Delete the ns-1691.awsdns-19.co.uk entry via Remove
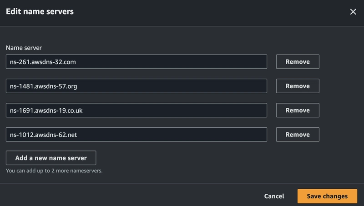Screen dimensions: 364x206 click(x=298, y=110)
